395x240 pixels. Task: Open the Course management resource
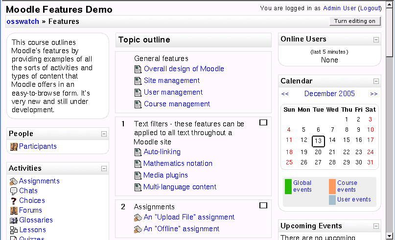(x=177, y=104)
